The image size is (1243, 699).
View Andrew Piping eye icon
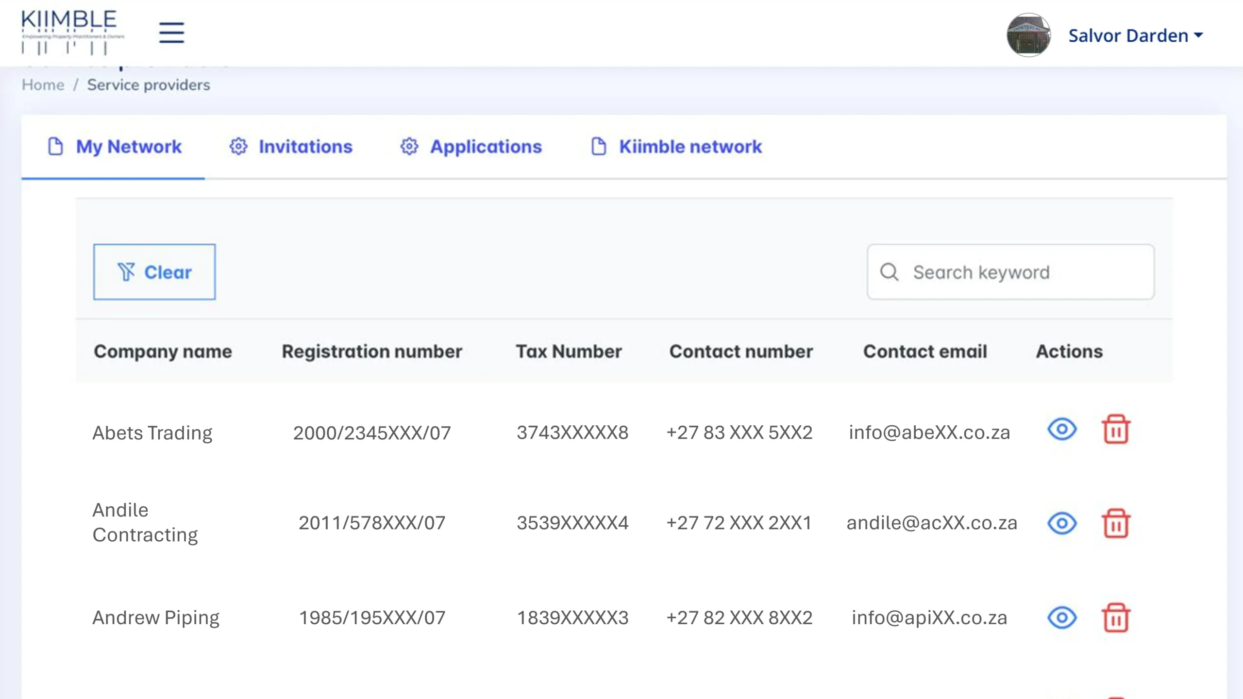1062,617
